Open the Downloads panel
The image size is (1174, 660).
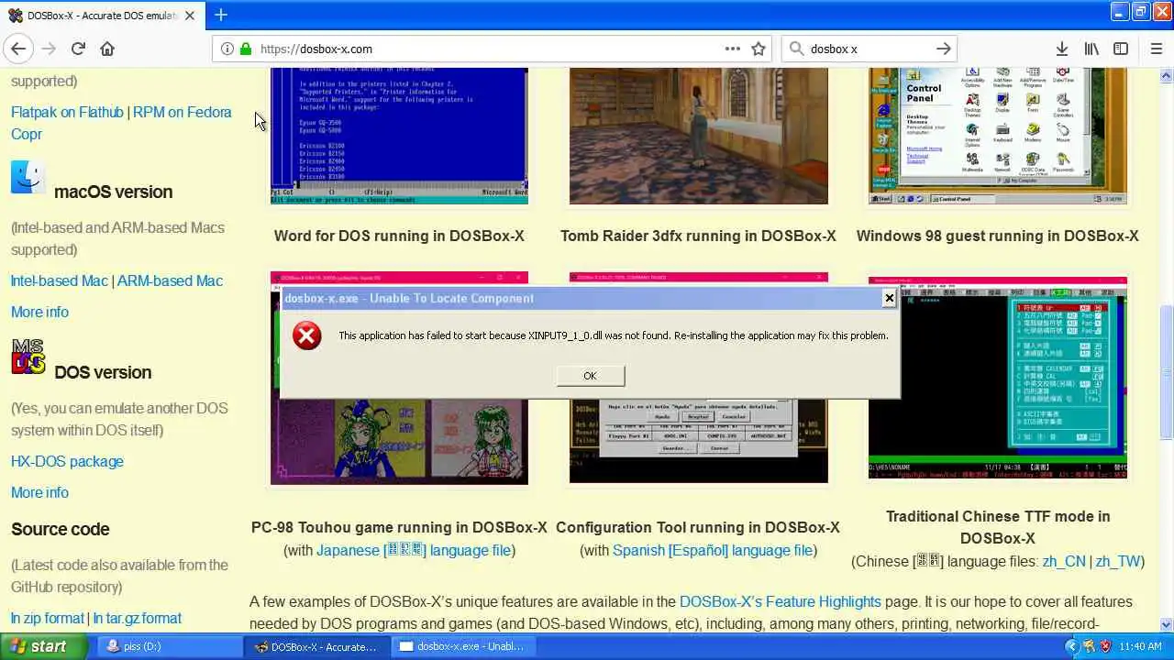[1062, 49]
